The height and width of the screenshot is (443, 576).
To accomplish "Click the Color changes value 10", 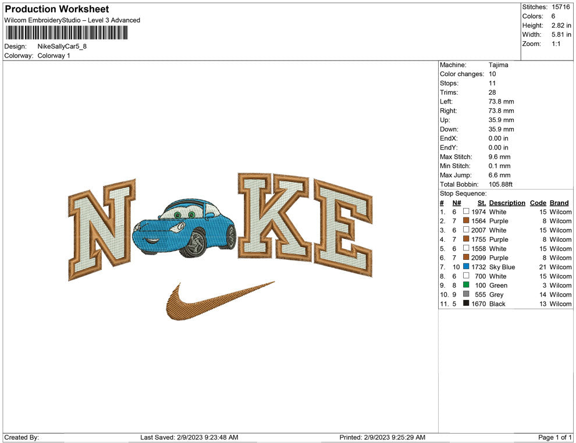I will click(492, 74).
